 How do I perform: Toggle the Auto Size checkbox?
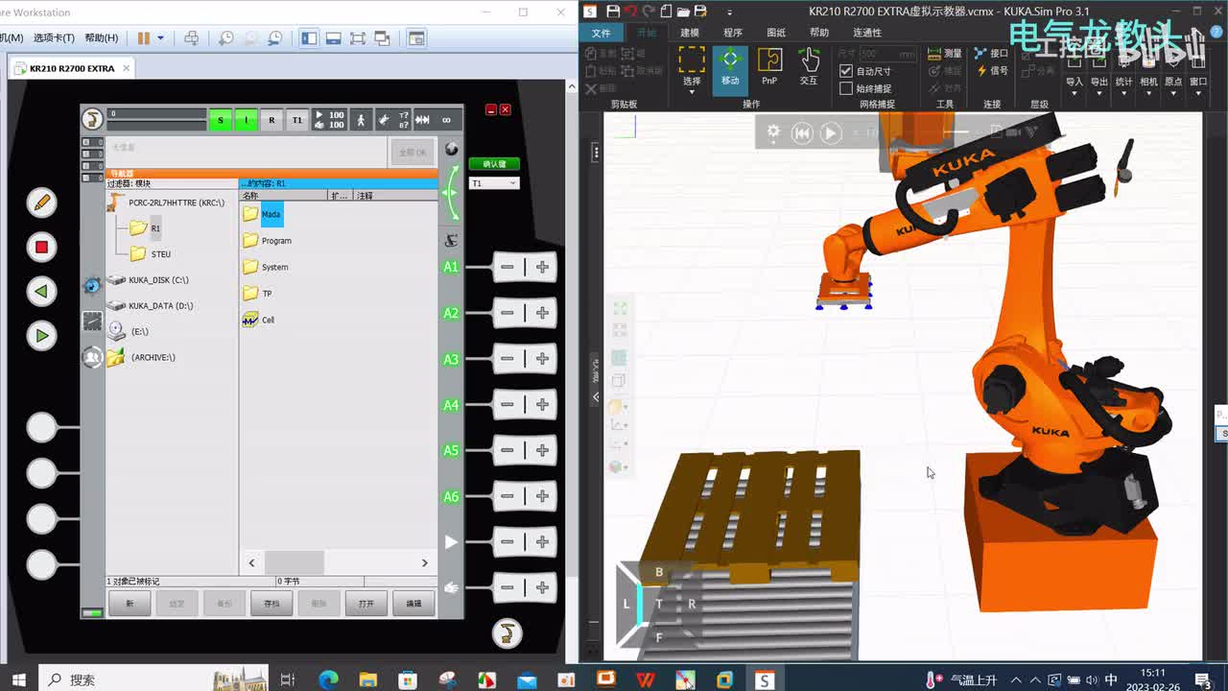coord(845,71)
